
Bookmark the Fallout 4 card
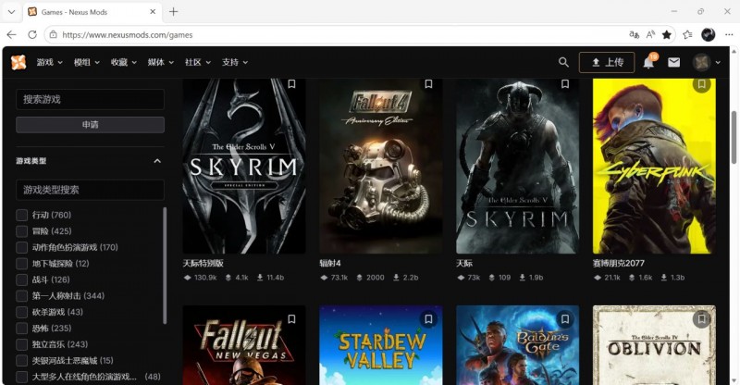428,84
